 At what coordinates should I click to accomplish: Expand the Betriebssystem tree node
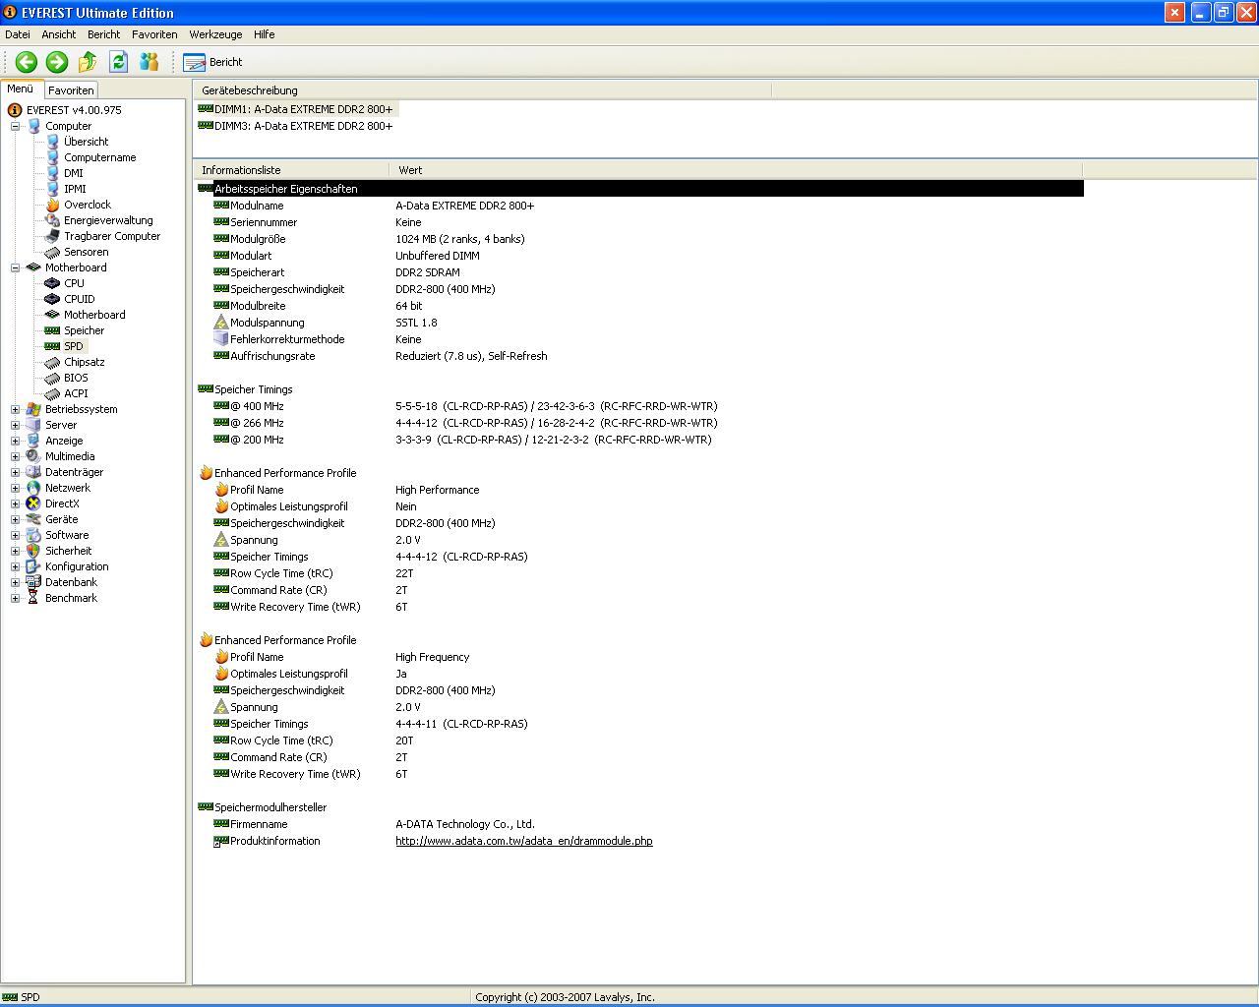pyautogui.click(x=15, y=409)
